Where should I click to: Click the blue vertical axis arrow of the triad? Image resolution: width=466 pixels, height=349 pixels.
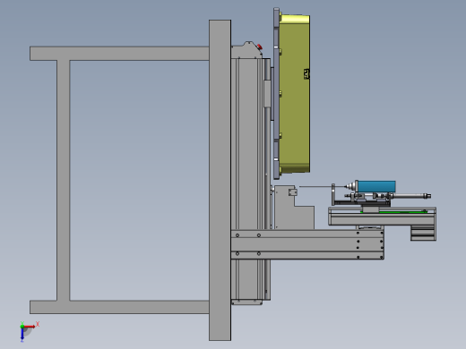[22, 335]
